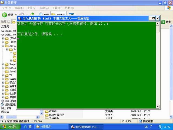
Task: Click the CH language indicator
Action: click(146, 127)
